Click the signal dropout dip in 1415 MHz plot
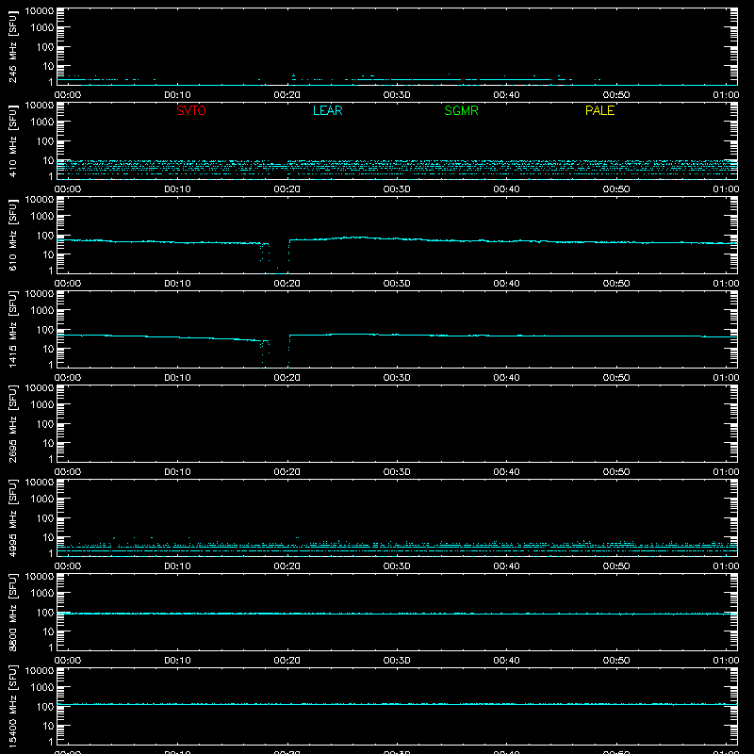Screen dimensions: 754x754 [x=274, y=352]
